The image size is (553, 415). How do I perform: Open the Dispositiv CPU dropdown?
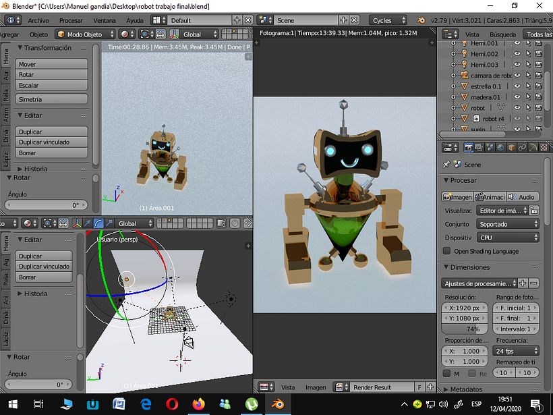508,238
